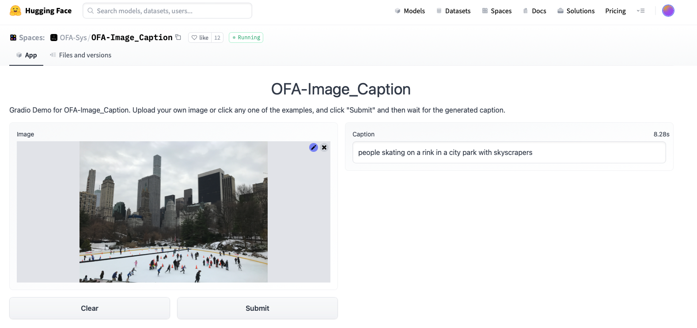Screen dimensions: 697x328
Task: Open the Models page
Action: [x=410, y=11]
